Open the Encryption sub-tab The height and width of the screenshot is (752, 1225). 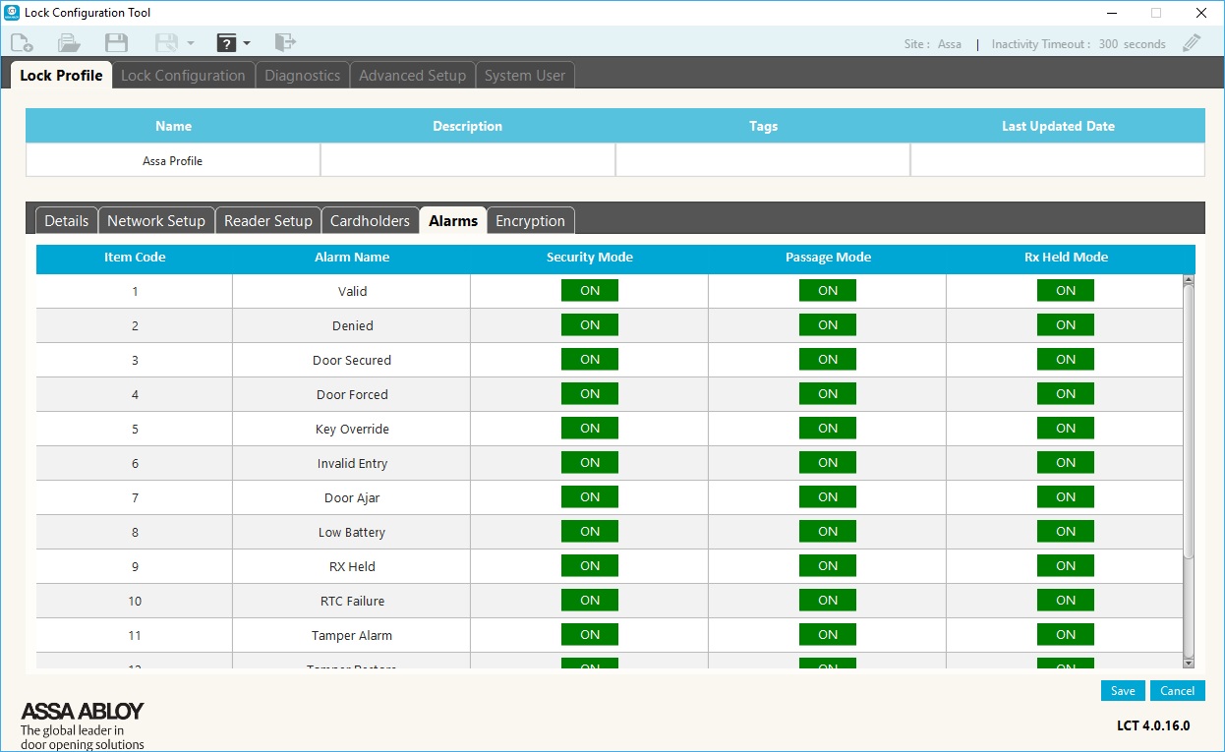530,221
